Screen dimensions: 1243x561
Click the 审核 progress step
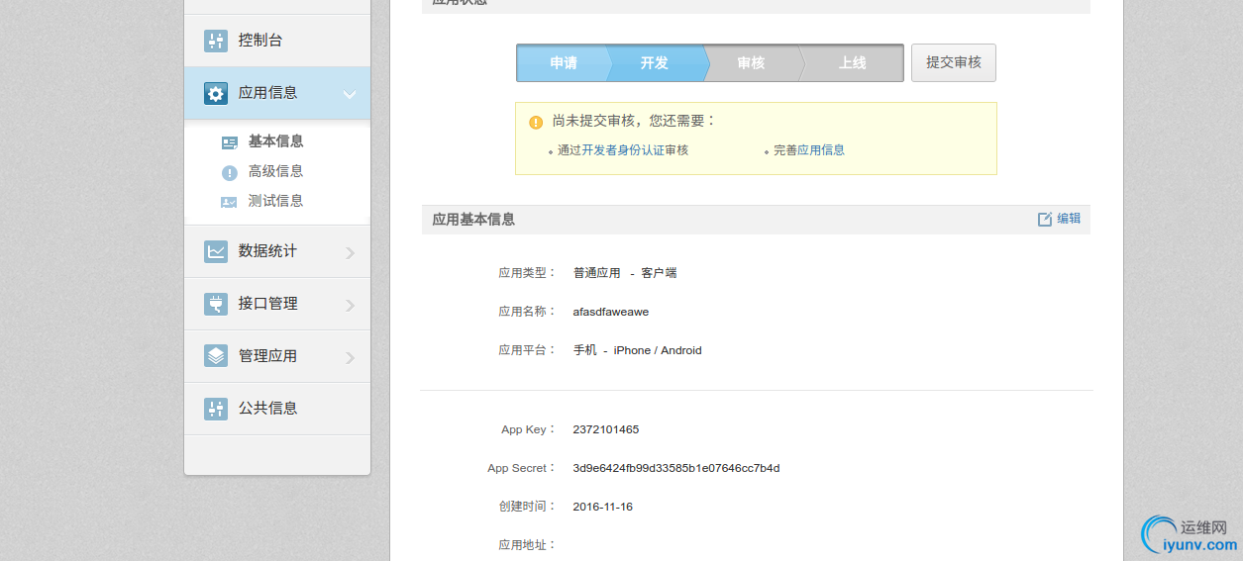pyautogui.click(x=752, y=62)
